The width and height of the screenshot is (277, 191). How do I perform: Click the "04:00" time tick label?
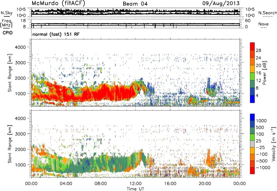pos(66,184)
